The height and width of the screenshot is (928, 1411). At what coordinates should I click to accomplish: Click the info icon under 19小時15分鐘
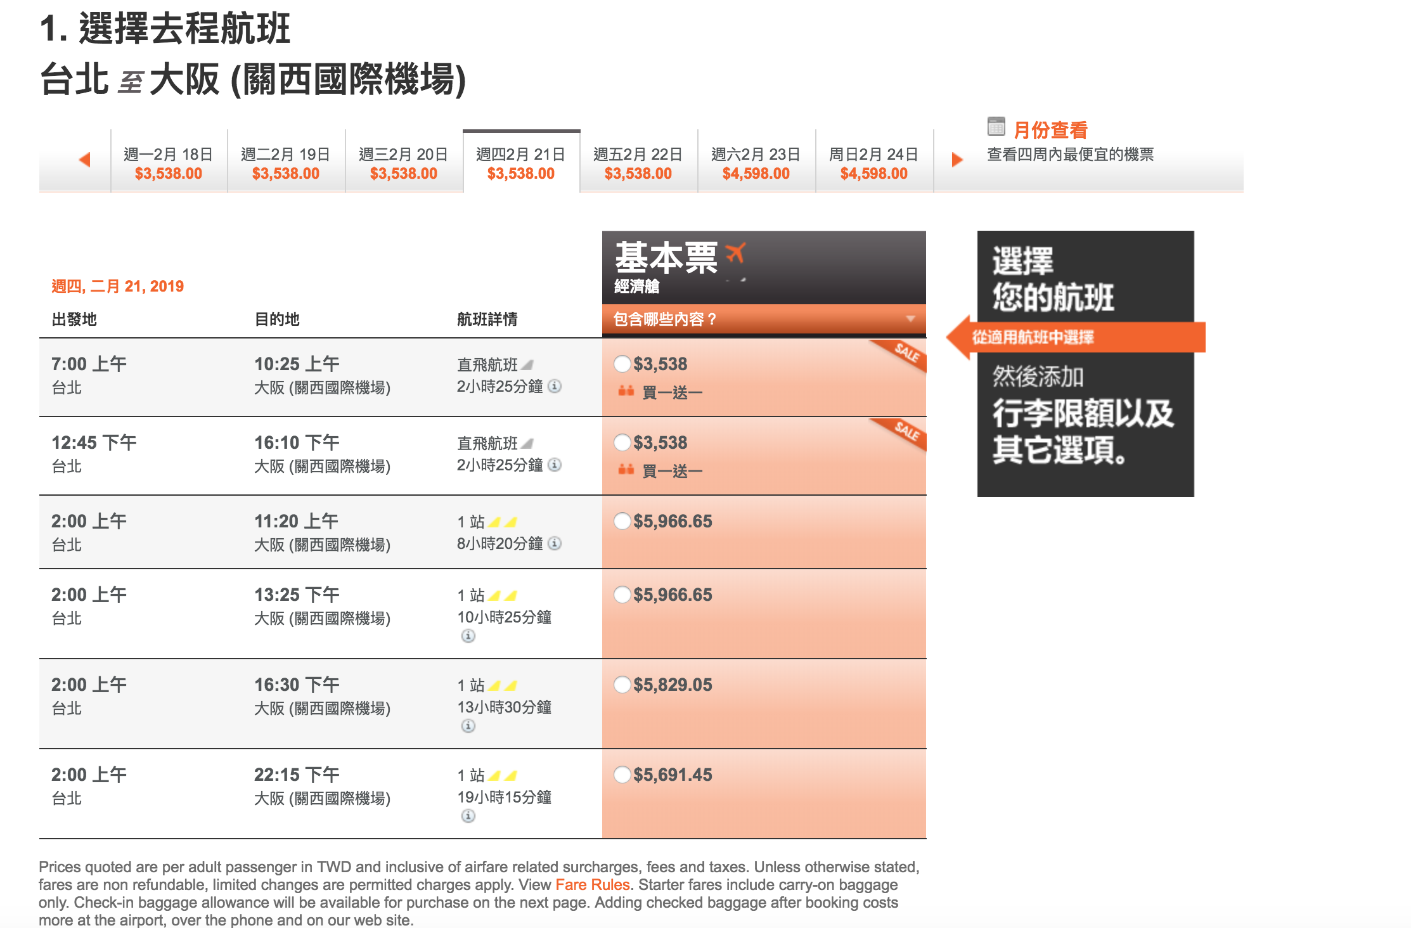tap(468, 816)
